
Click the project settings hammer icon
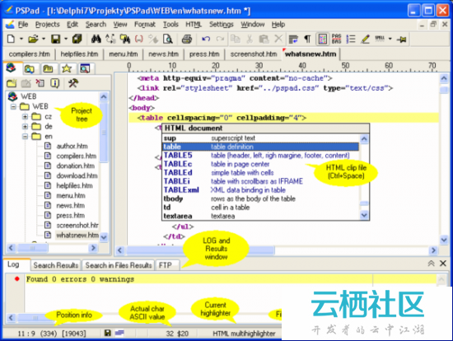coord(72,83)
